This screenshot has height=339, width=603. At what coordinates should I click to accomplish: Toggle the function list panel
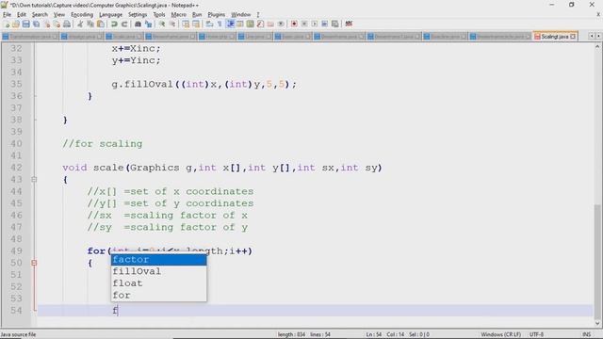pyautogui.click(x=260, y=24)
